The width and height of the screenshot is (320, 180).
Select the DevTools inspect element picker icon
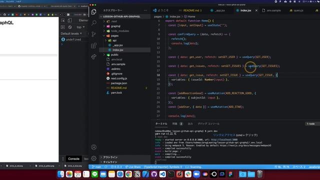pos(63,20)
